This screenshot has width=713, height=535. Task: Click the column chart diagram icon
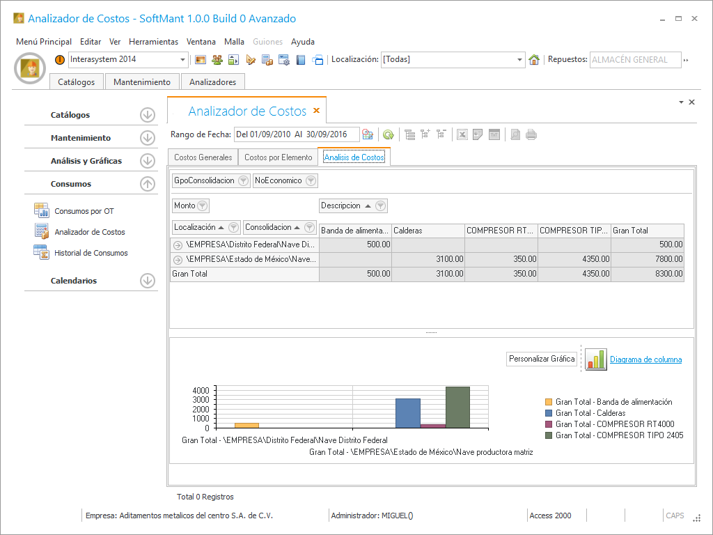pos(595,359)
